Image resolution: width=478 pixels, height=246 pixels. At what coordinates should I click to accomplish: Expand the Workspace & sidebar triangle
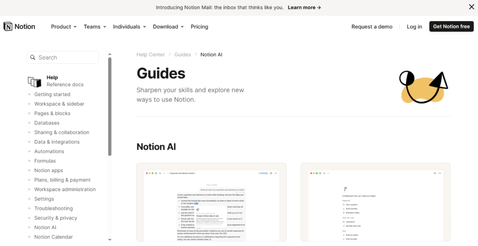[29, 104]
